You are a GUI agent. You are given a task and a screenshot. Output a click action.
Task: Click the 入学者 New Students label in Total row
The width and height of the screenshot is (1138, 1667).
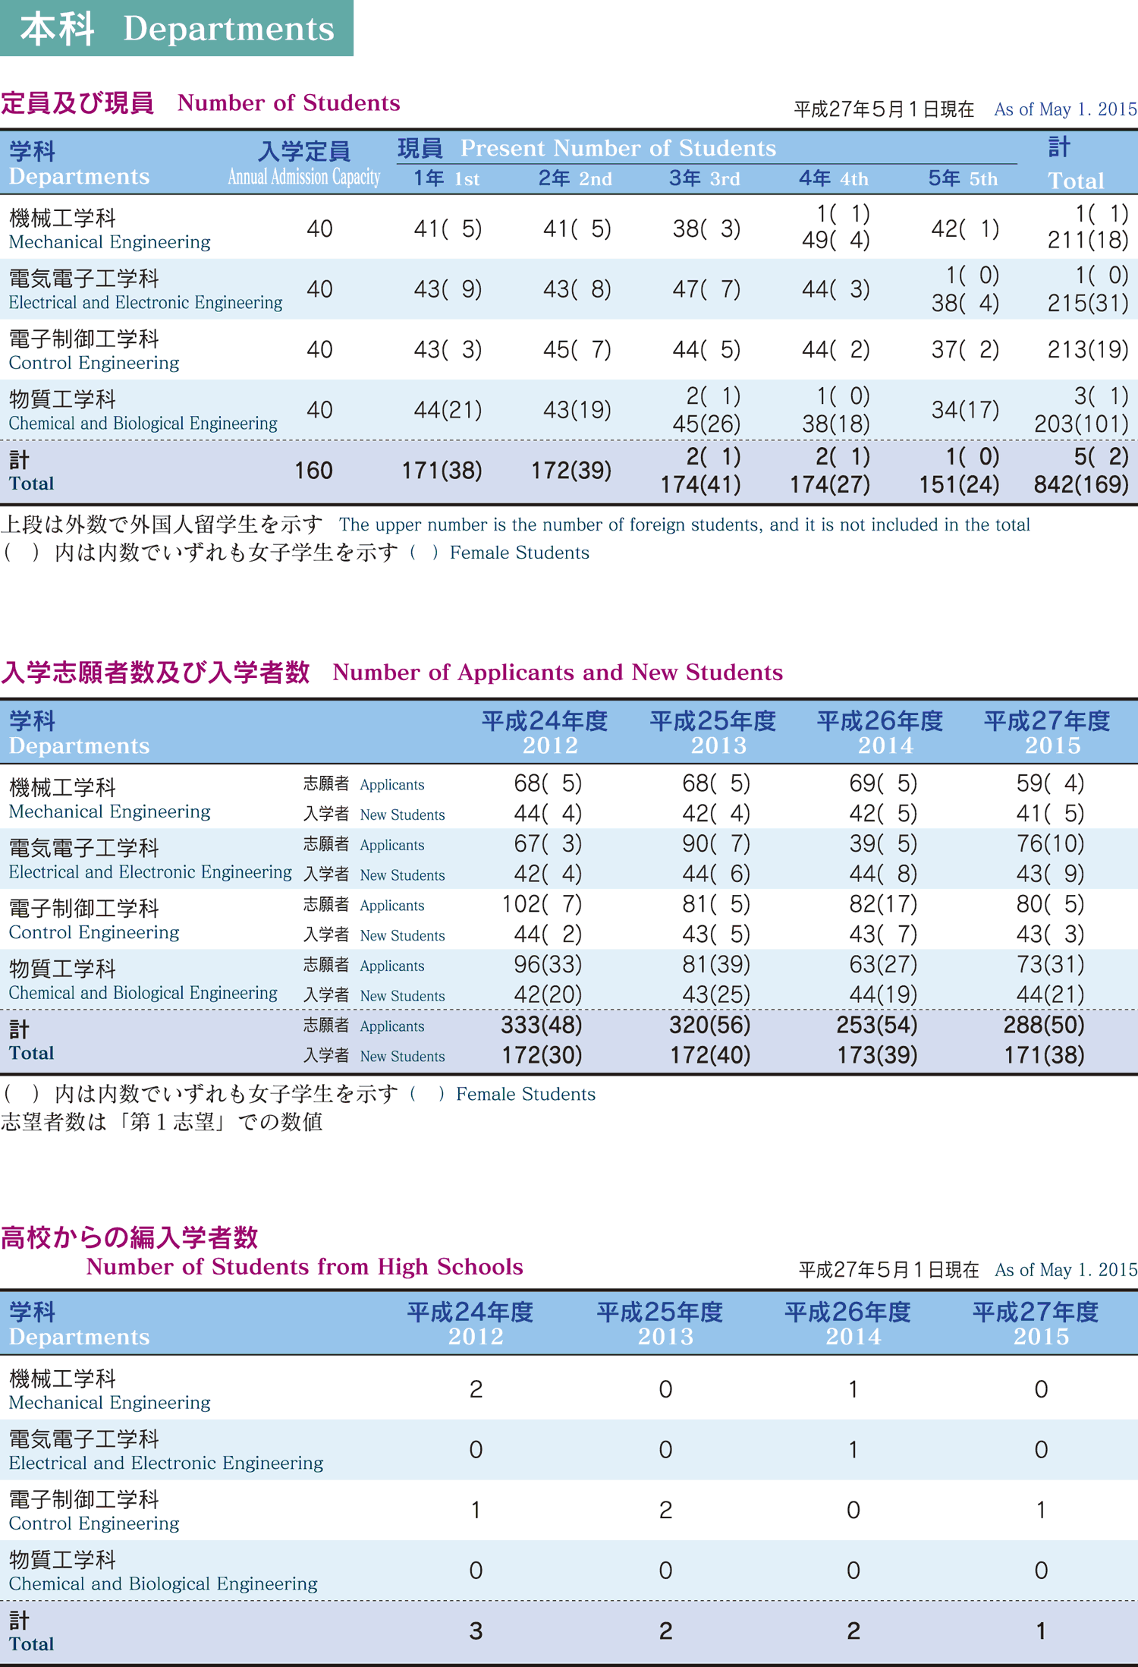click(374, 1055)
